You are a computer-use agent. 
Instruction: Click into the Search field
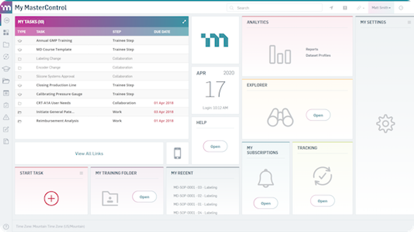pos(274,8)
